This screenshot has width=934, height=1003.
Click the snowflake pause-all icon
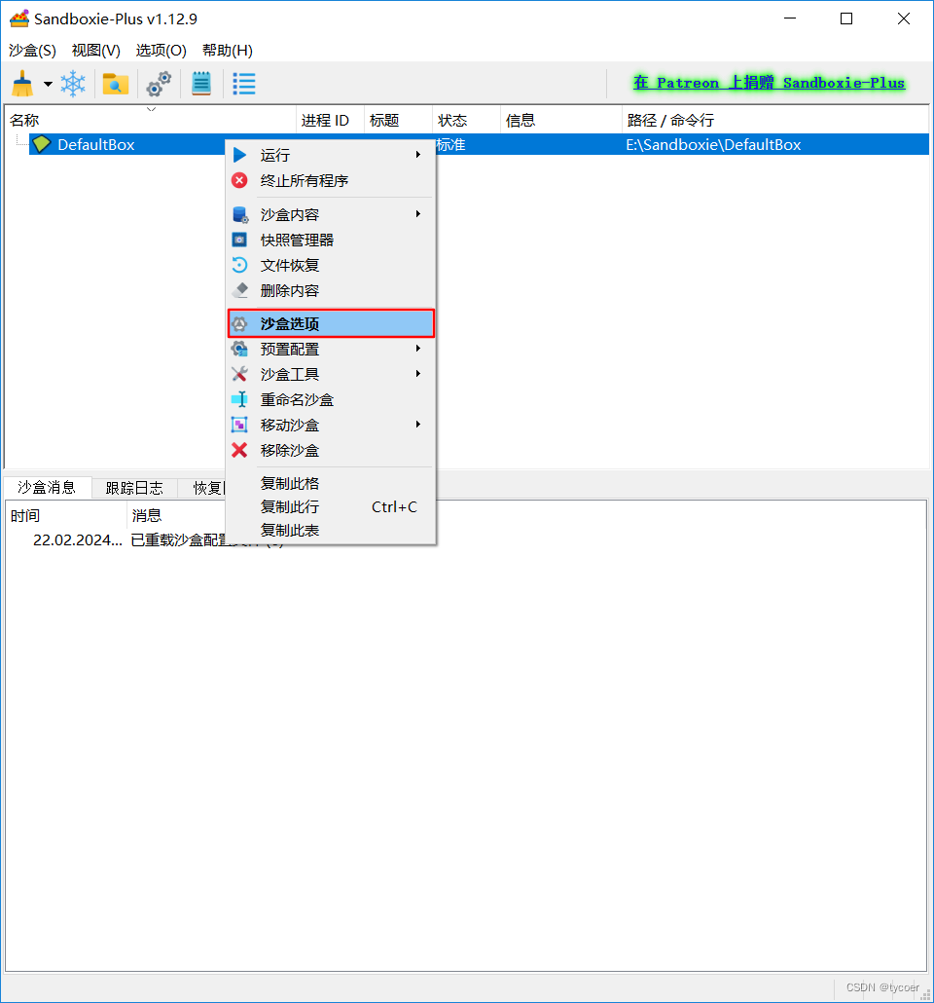72,84
